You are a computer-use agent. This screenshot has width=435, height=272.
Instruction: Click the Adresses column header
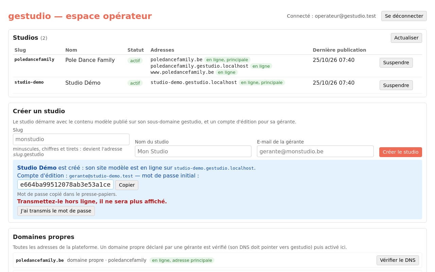[x=162, y=50]
